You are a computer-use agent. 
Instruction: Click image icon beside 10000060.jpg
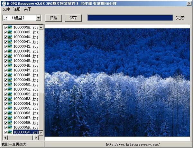(x=10, y=132)
